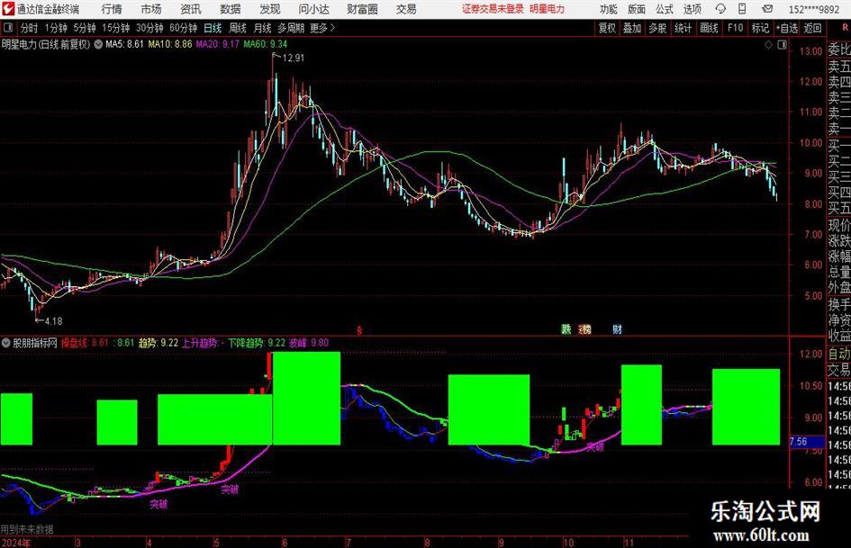Click the R button at toolbar edge
The image size is (851, 548).
pyautogui.click(x=845, y=28)
